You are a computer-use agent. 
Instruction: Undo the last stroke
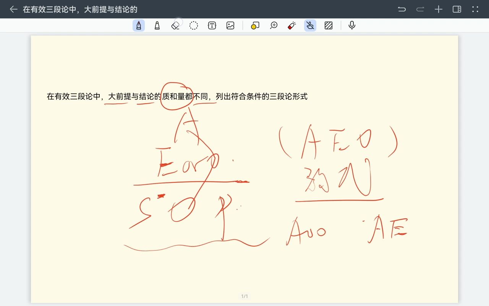click(402, 9)
